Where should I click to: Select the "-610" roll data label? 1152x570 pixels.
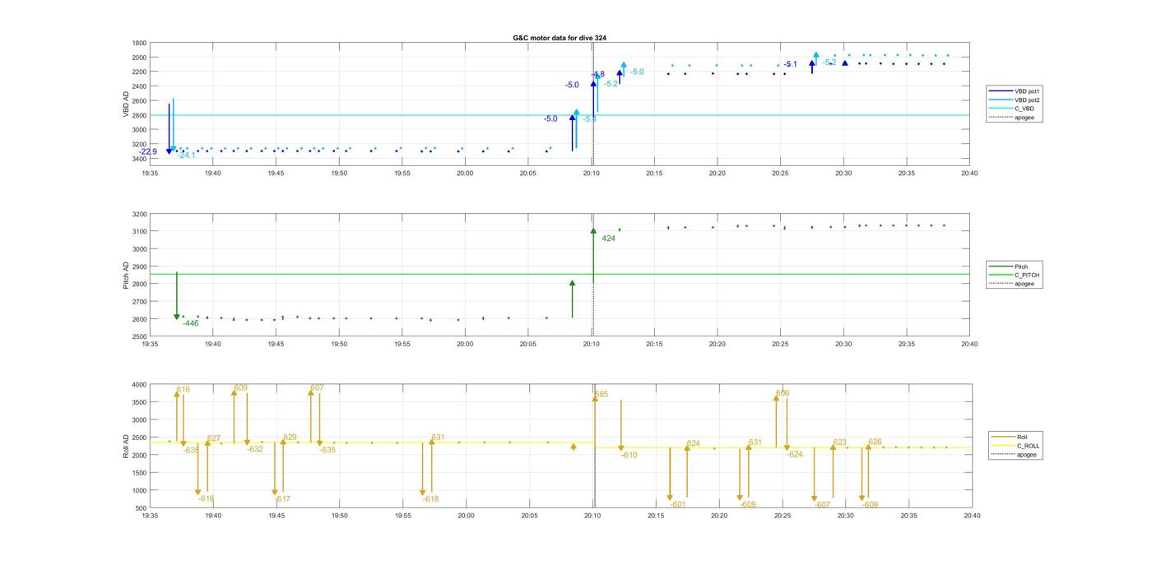pos(629,455)
